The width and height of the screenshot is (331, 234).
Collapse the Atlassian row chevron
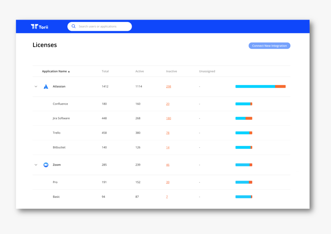(36, 87)
